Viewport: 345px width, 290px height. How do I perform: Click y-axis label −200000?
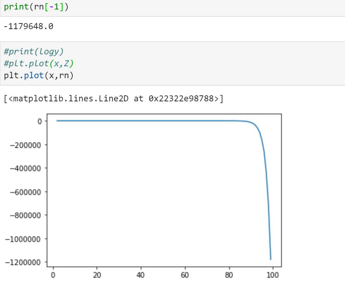26,145
